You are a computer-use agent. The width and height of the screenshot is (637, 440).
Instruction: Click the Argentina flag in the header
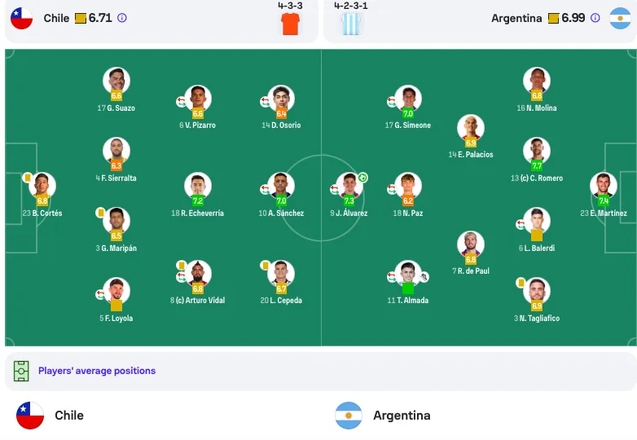[x=621, y=18]
